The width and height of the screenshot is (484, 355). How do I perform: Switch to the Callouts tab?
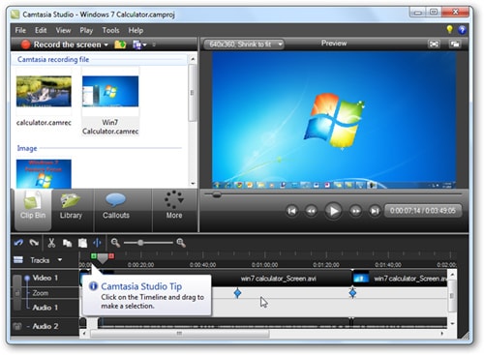116,206
